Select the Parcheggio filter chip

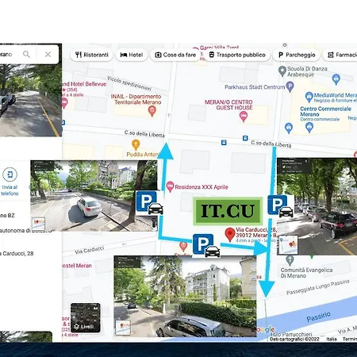[297, 55]
